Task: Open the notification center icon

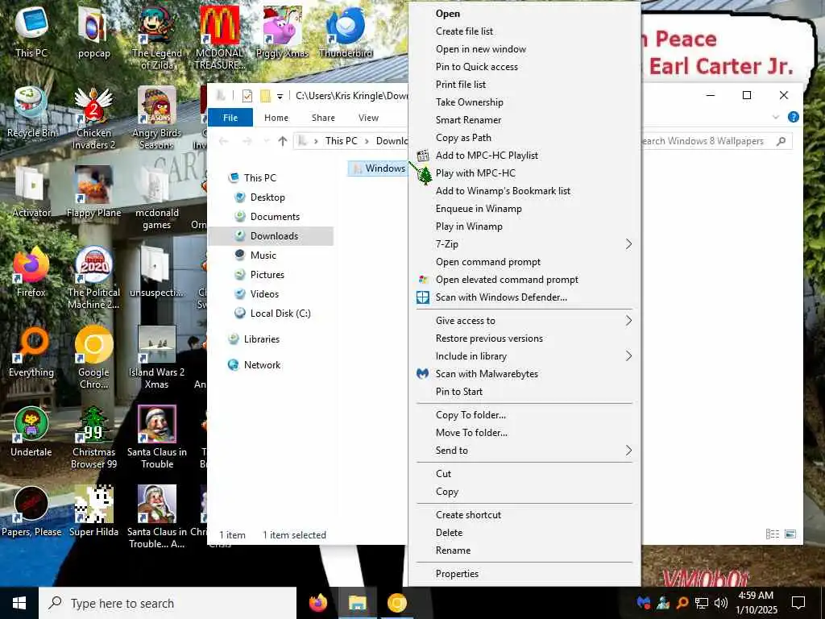Action: (798, 603)
